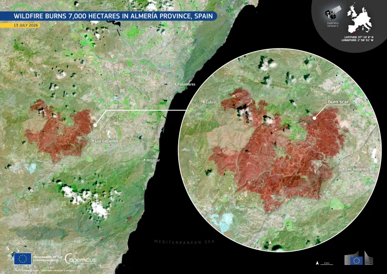Click Programme of the European Union text
Viewport: 387px width, 274px height.
pos(48,258)
